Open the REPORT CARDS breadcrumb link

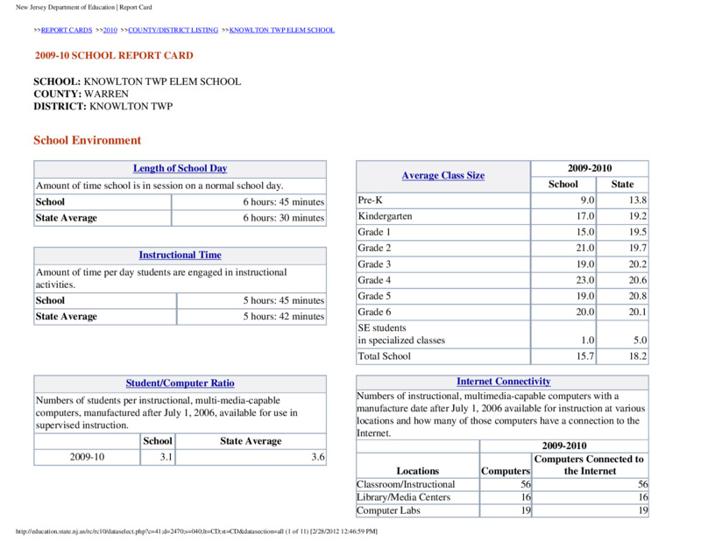[67, 30]
